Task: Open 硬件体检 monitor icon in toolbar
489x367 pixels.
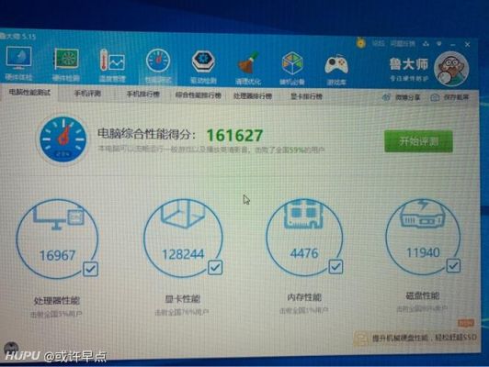Action: pos(18,58)
